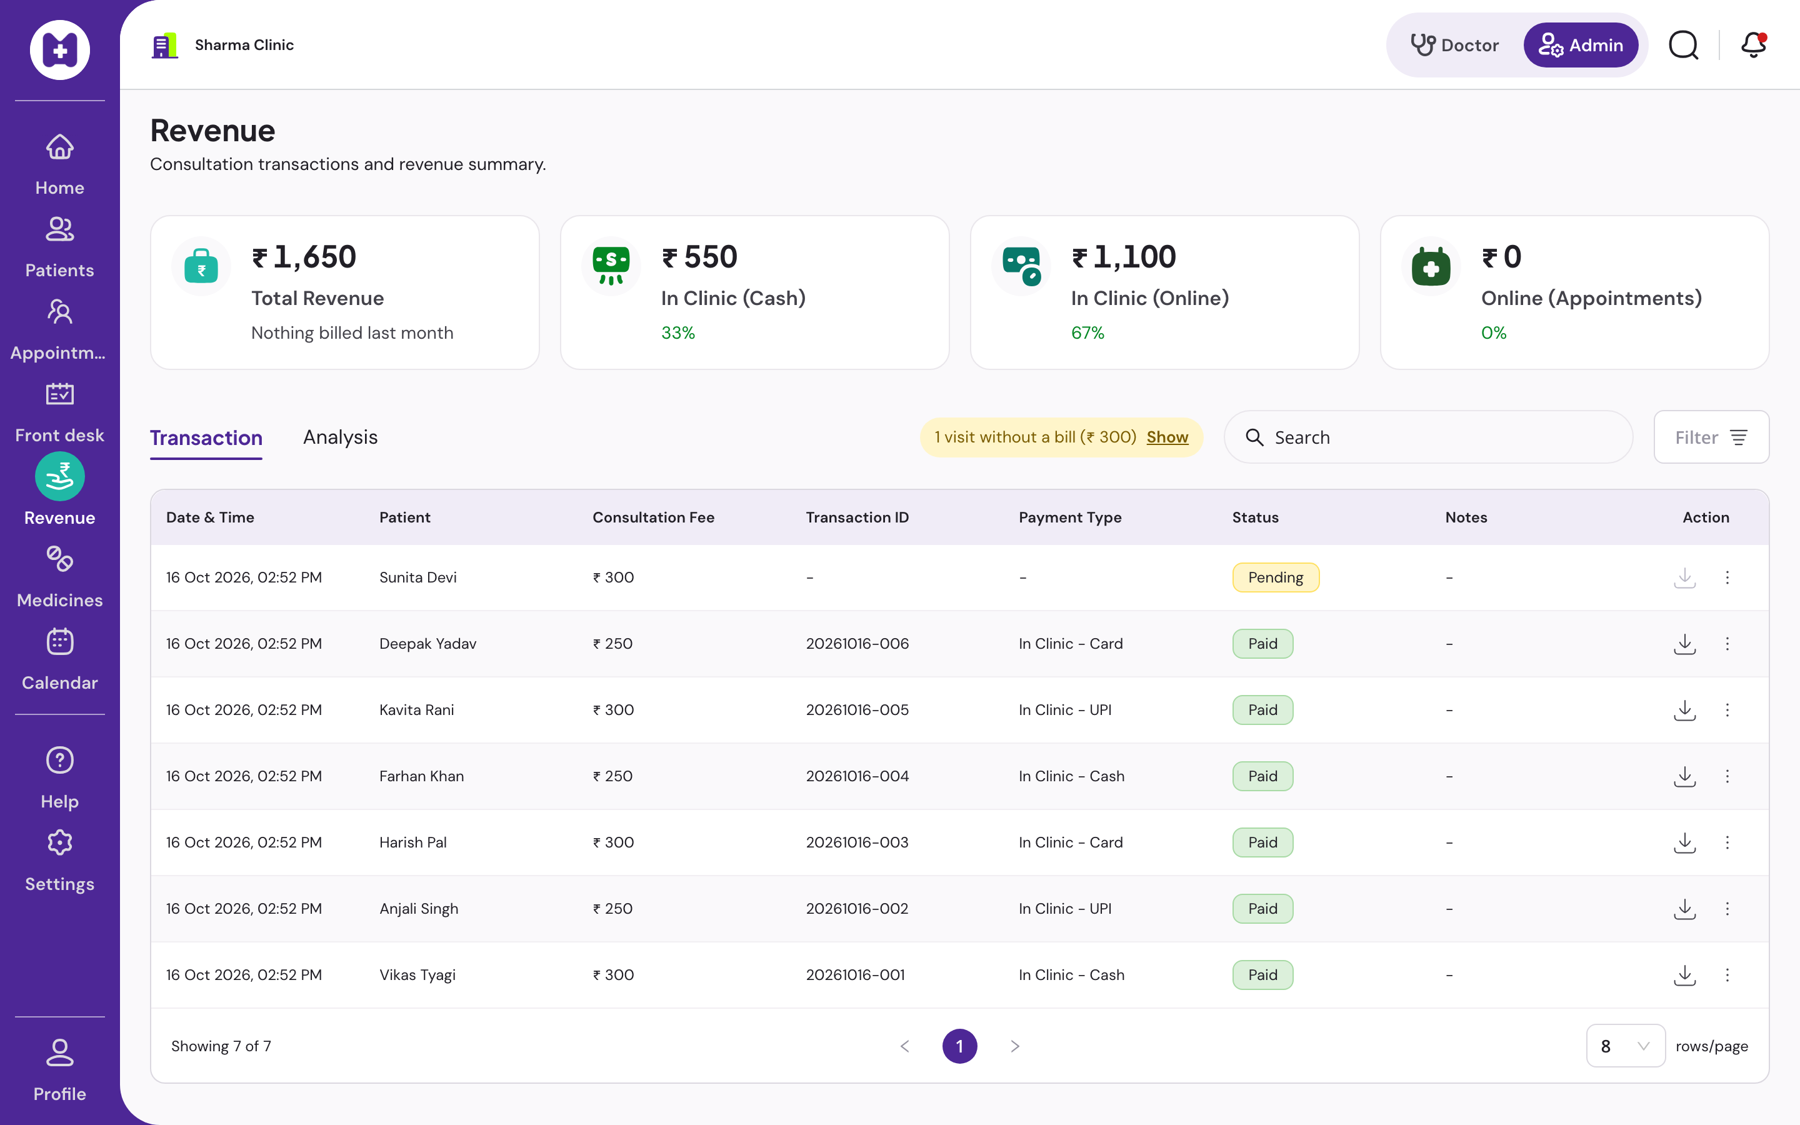Go to the next page arrow
The height and width of the screenshot is (1125, 1800).
(x=1014, y=1046)
